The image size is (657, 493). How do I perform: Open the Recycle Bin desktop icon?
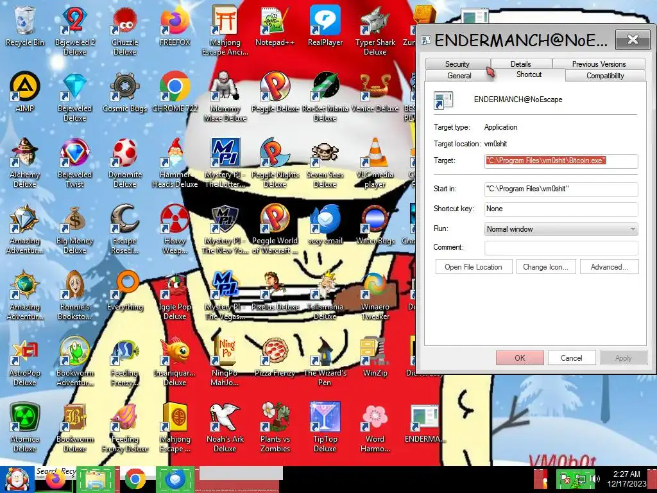(x=25, y=26)
